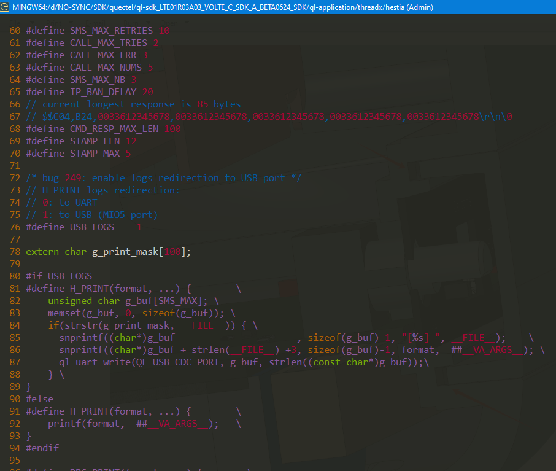Click the unsigned keyword on line 82
Viewport: 556px width, 471px height.
click(70, 301)
